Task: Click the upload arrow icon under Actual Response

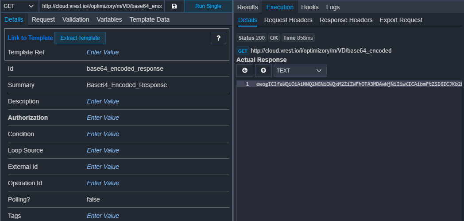Action: (x=263, y=71)
